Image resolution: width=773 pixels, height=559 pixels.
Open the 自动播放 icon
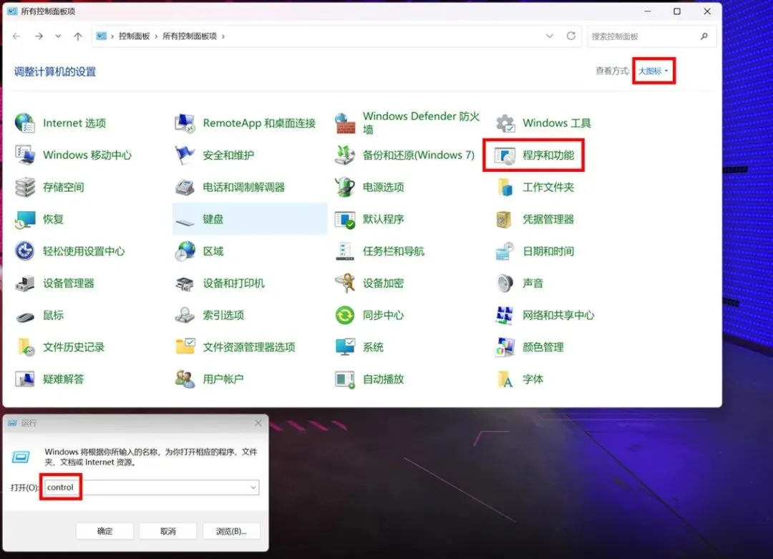(345, 379)
